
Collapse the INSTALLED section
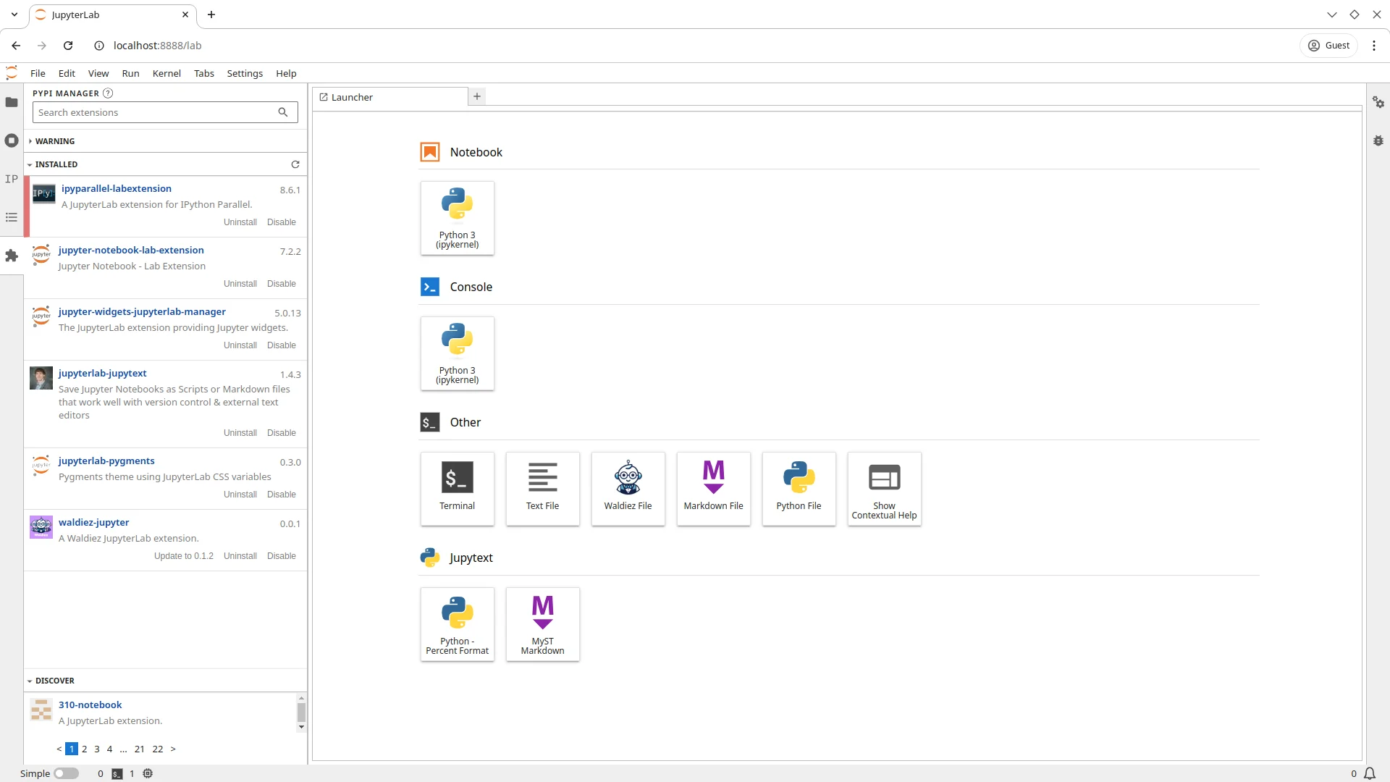coord(56,164)
